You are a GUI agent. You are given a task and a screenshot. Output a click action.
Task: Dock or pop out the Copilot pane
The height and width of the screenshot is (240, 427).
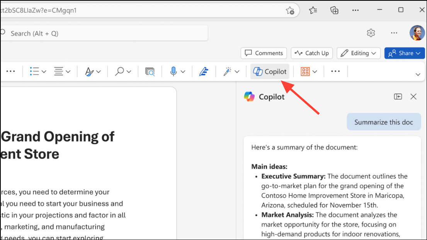[x=398, y=96]
